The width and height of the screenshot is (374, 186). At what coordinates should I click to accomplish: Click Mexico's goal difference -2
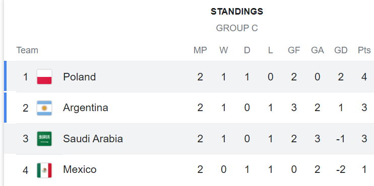coord(341,169)
